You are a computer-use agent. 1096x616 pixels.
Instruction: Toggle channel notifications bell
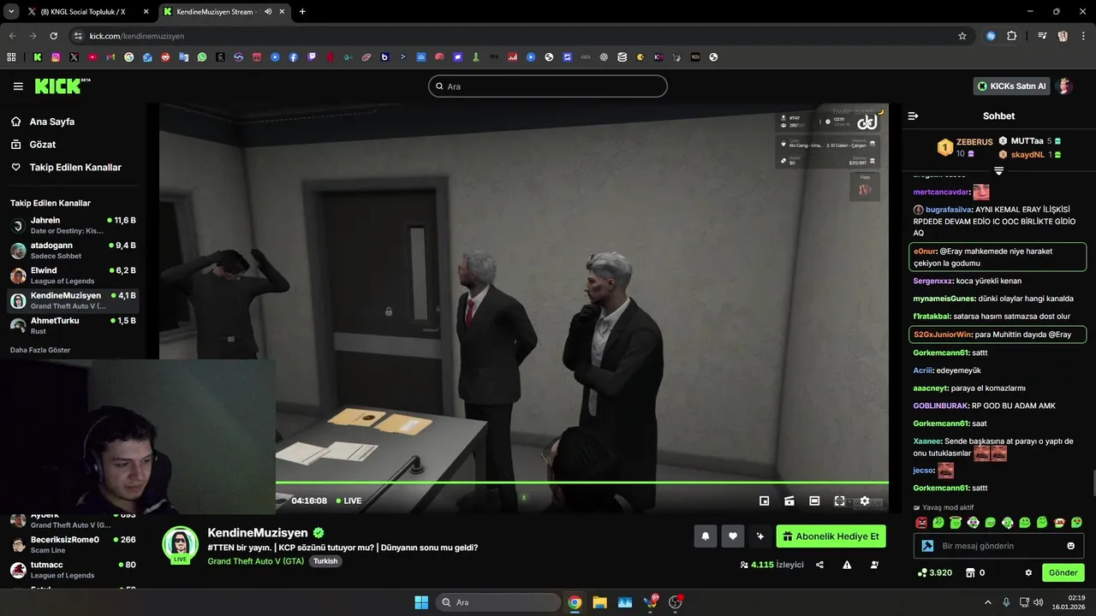[706, 536]
